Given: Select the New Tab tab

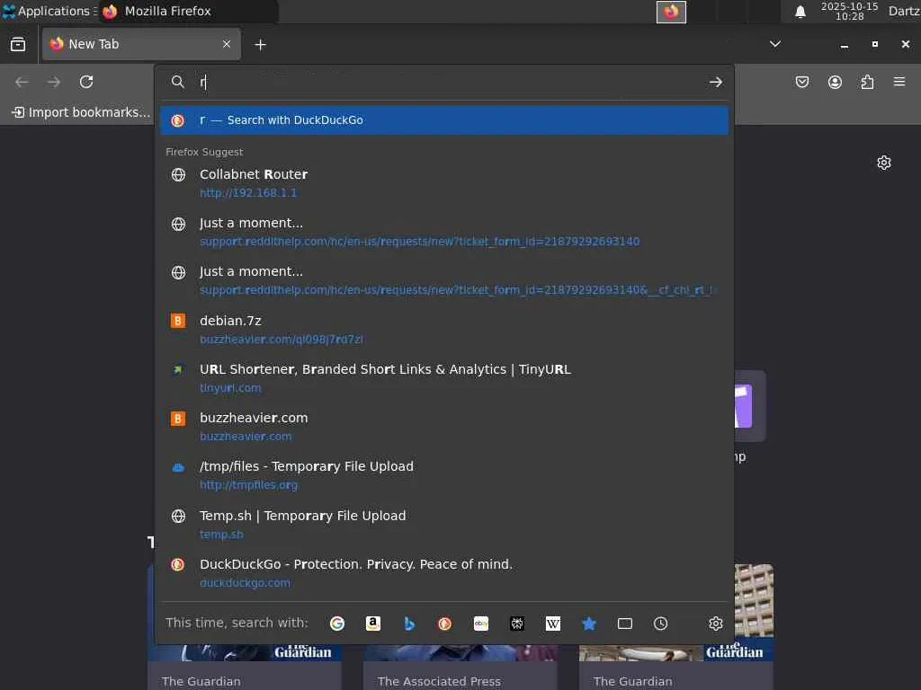Looking at the screenshot, I should point(141,44).
